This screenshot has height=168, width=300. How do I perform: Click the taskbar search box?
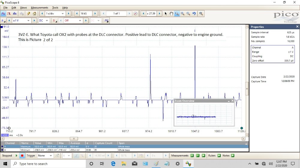[48, 164]
